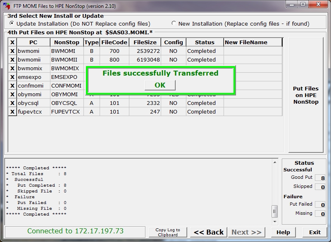
Task: Go back with the << Back button
Action: point(209,232)
